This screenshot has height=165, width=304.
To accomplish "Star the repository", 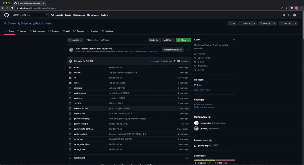I will [286, 23].
